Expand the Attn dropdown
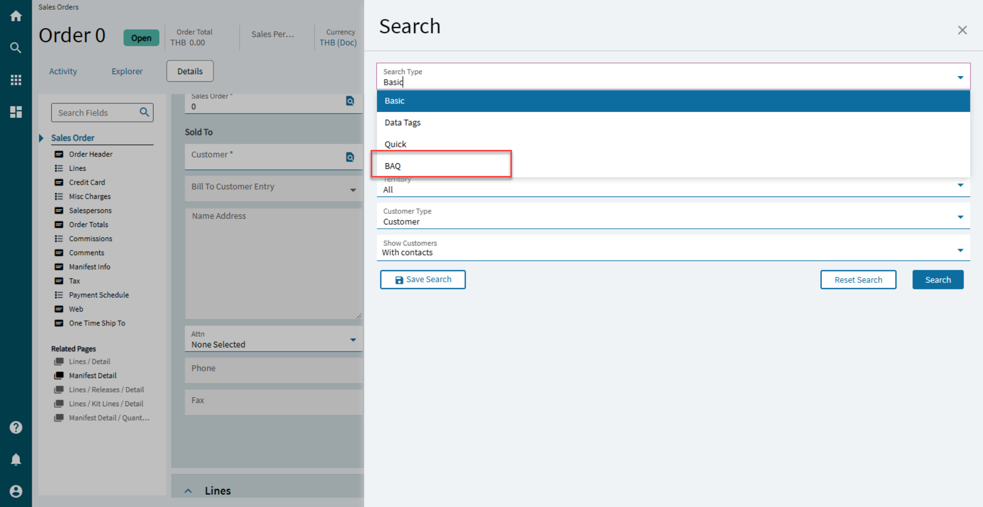983x507 pixels. [x=353, y=340]
